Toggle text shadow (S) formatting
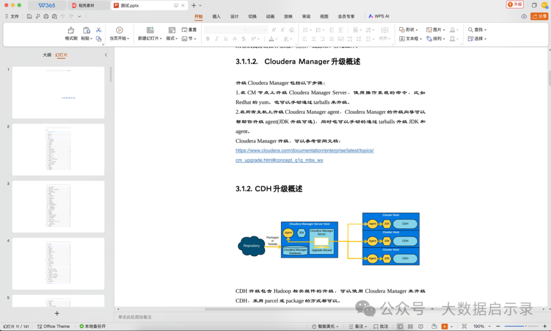The height and width of the screenshot is (331, 551). pyautogui.click(x=243, y=39)
